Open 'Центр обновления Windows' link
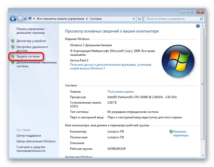 36,141
